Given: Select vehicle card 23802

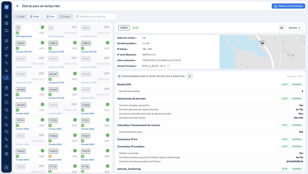Looking at the screenshot, I should (x=30, y=46).
